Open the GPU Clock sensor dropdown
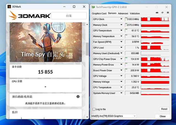The width and height of the screenshot is (176, 125). tap(121, 19)
